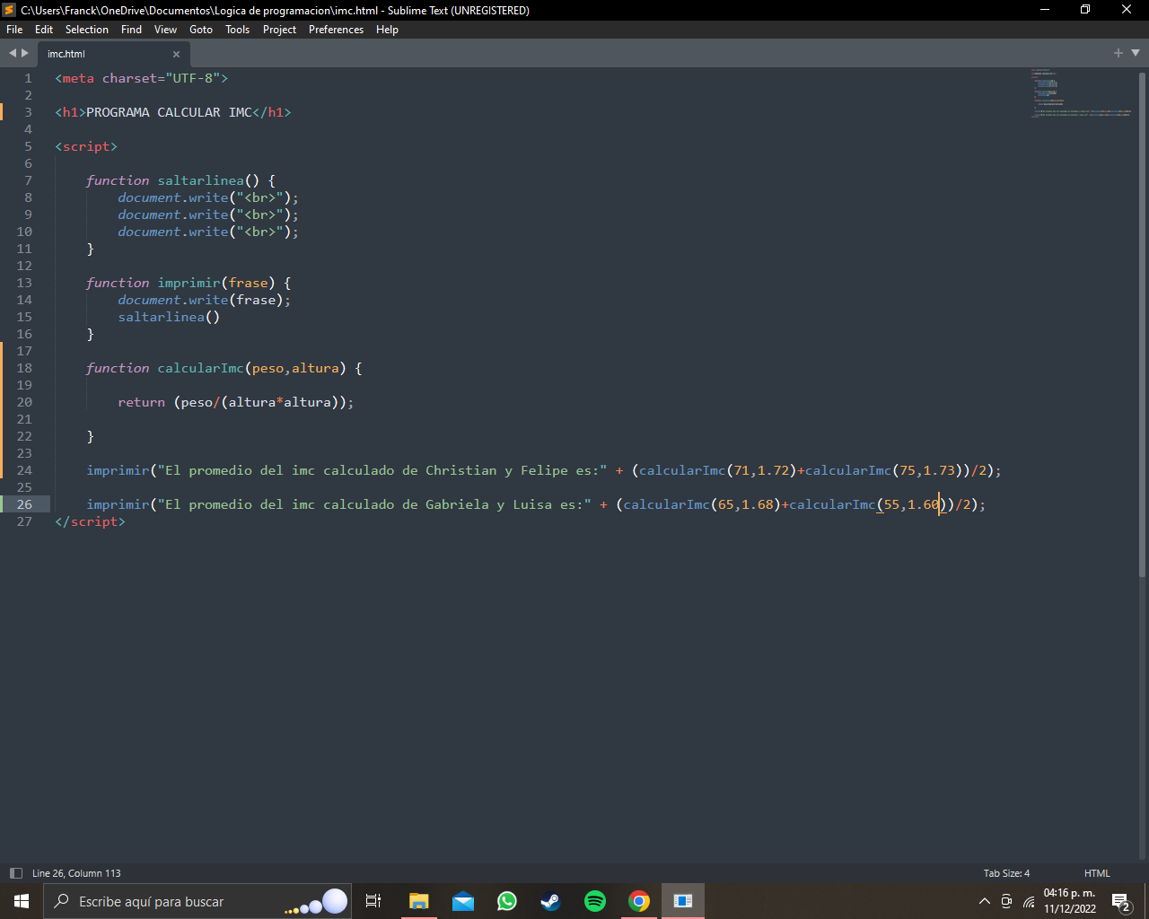1149x919 pixels.
Task: Restore down the Sublime Text window
Action: click(x=1085, y=10)
